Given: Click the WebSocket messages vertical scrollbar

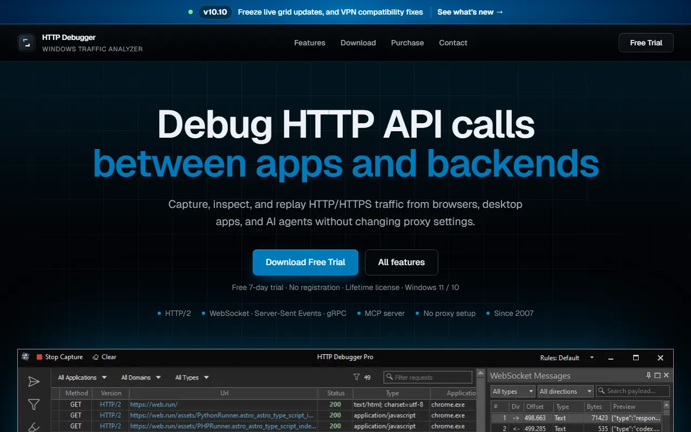Looking at the screenshot, I should coord(666,416).
